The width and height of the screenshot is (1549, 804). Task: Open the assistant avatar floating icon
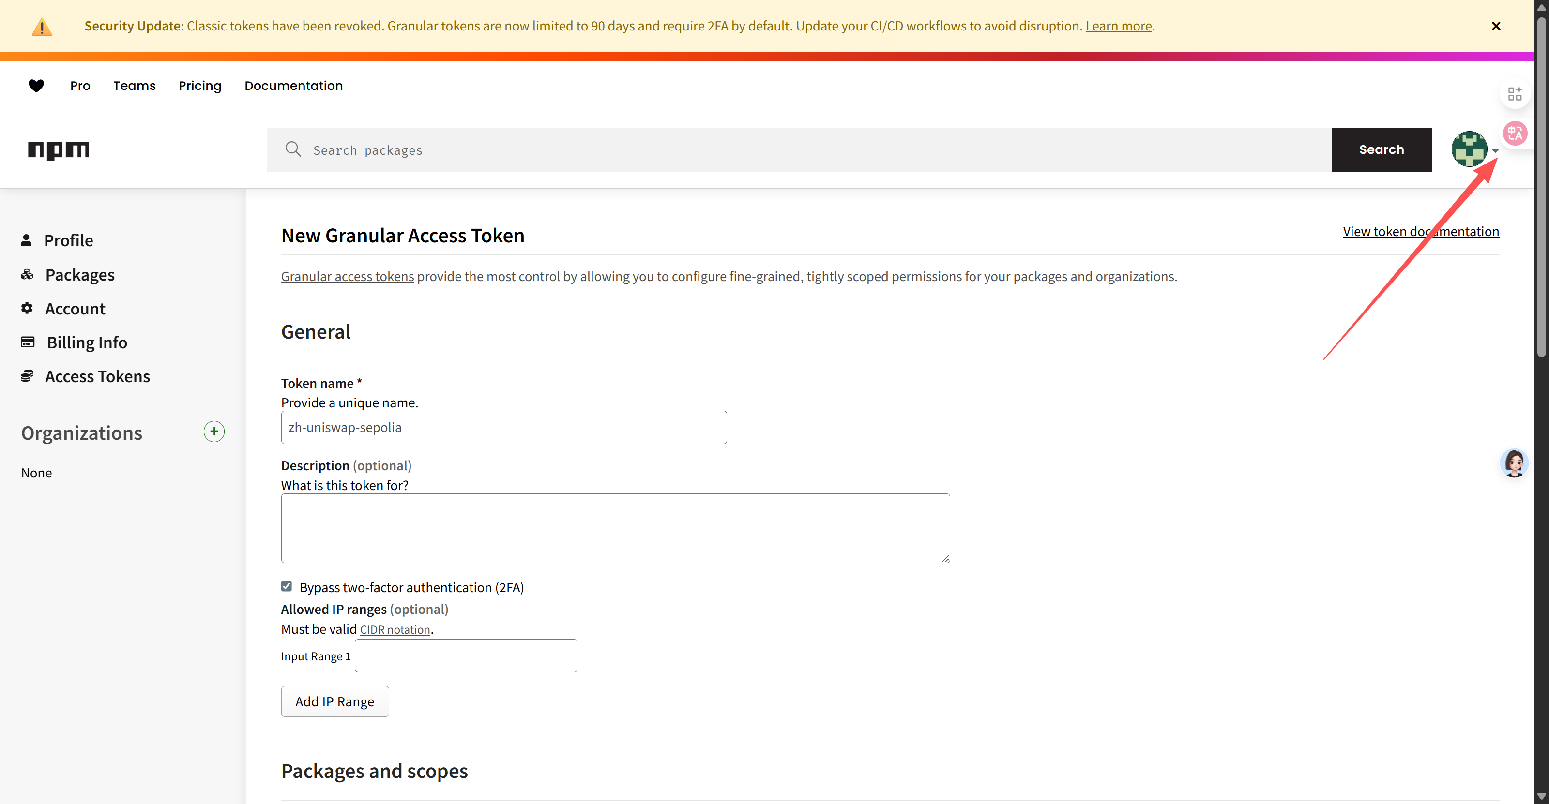(x=1514, y=462)
